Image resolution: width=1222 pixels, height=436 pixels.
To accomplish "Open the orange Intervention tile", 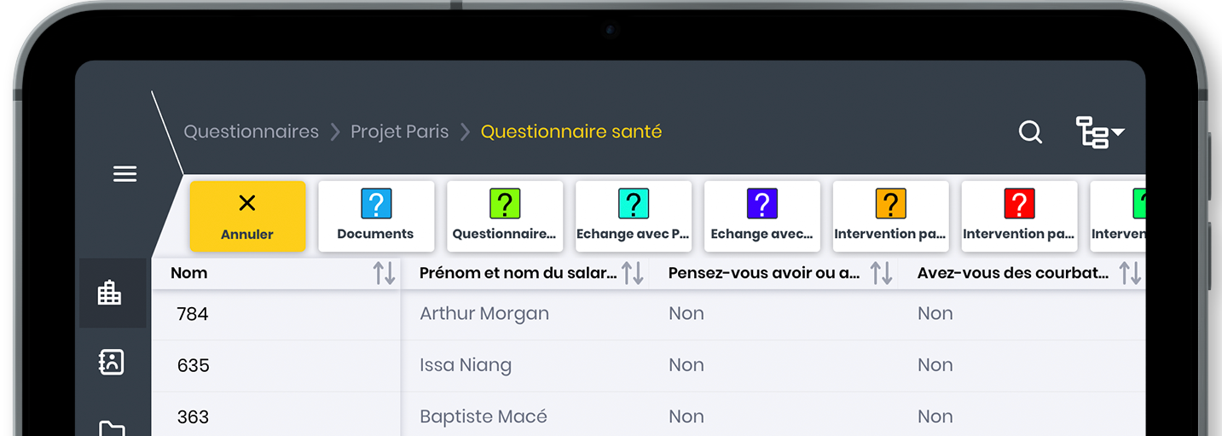I will pos(890,216).
